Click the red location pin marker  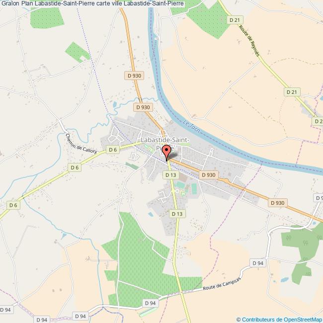click(166, 153)
